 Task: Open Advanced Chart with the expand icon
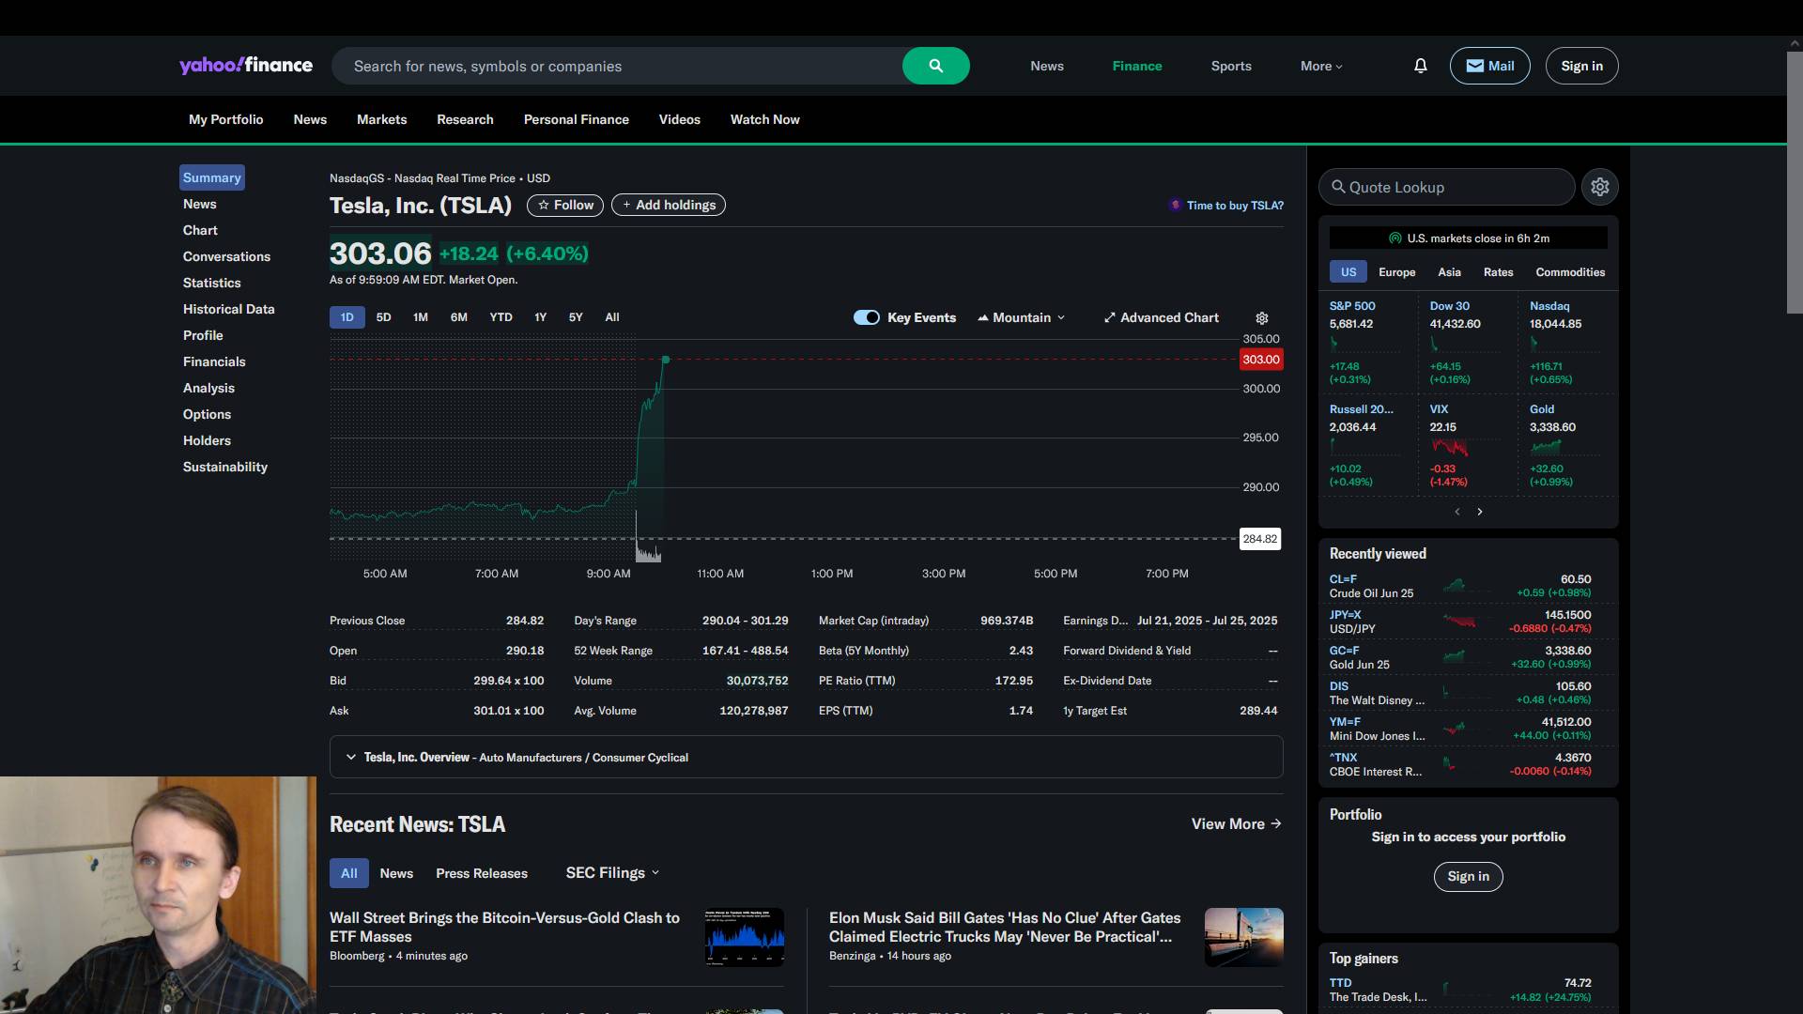1161,317
